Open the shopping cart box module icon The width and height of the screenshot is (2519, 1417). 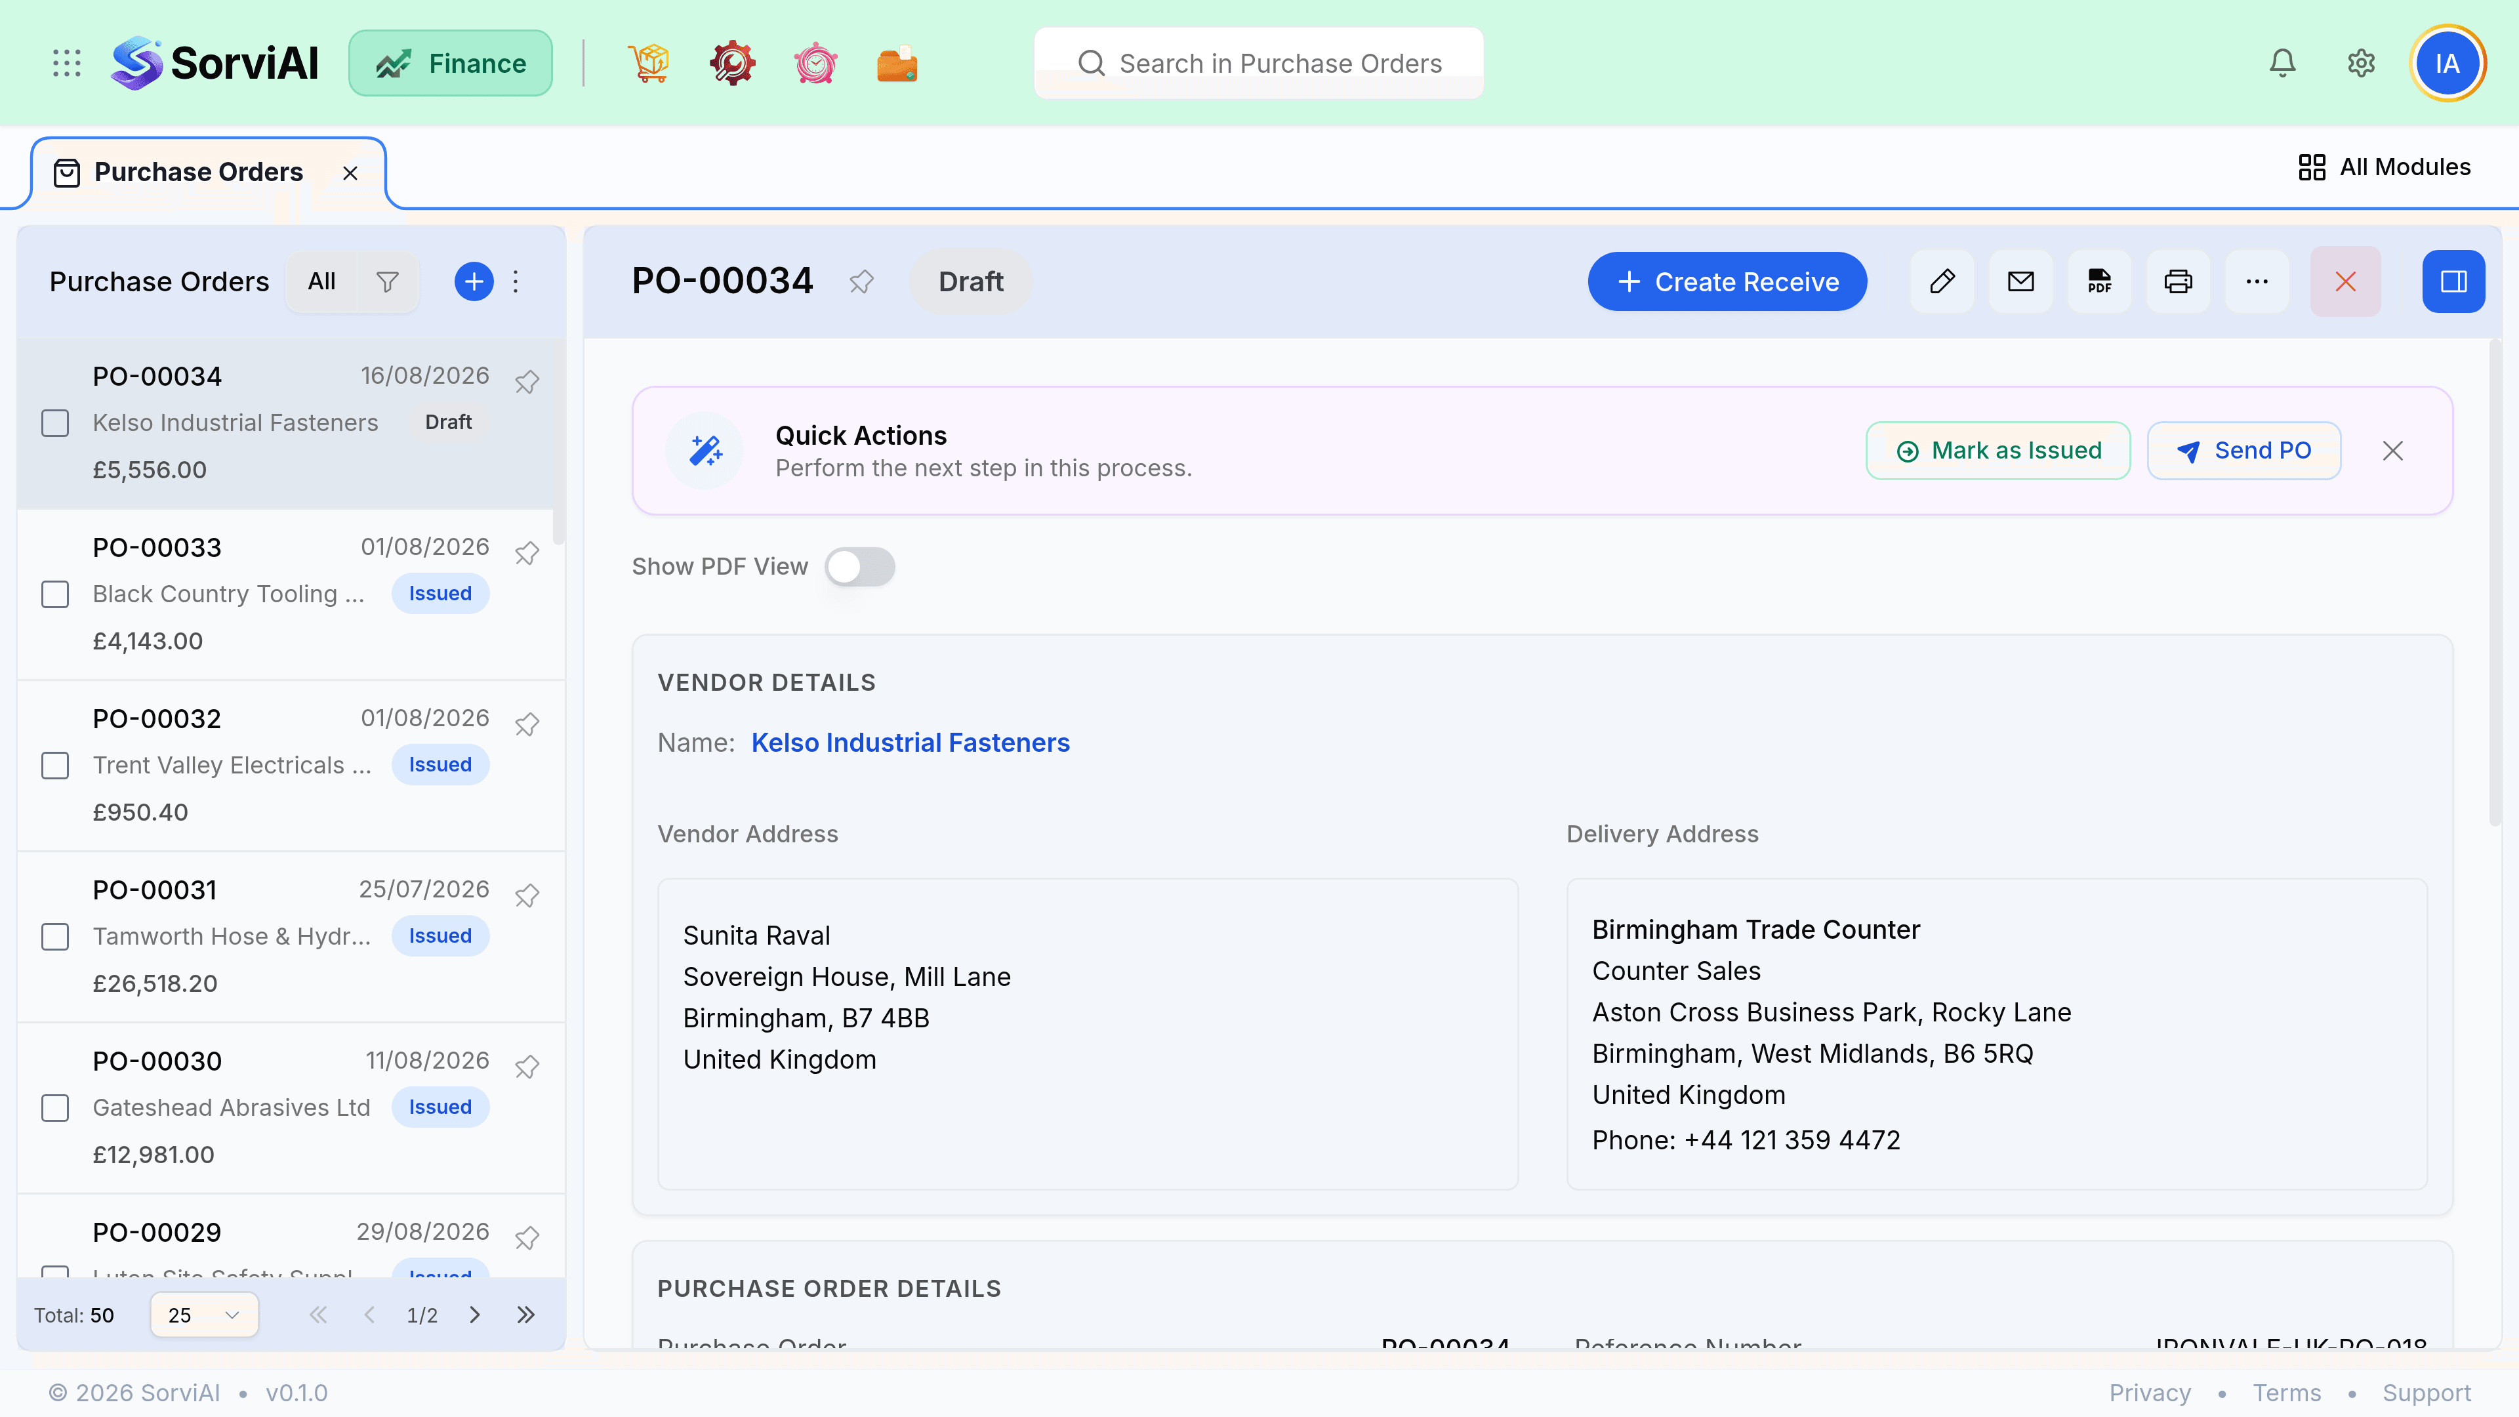coord(649,64)
